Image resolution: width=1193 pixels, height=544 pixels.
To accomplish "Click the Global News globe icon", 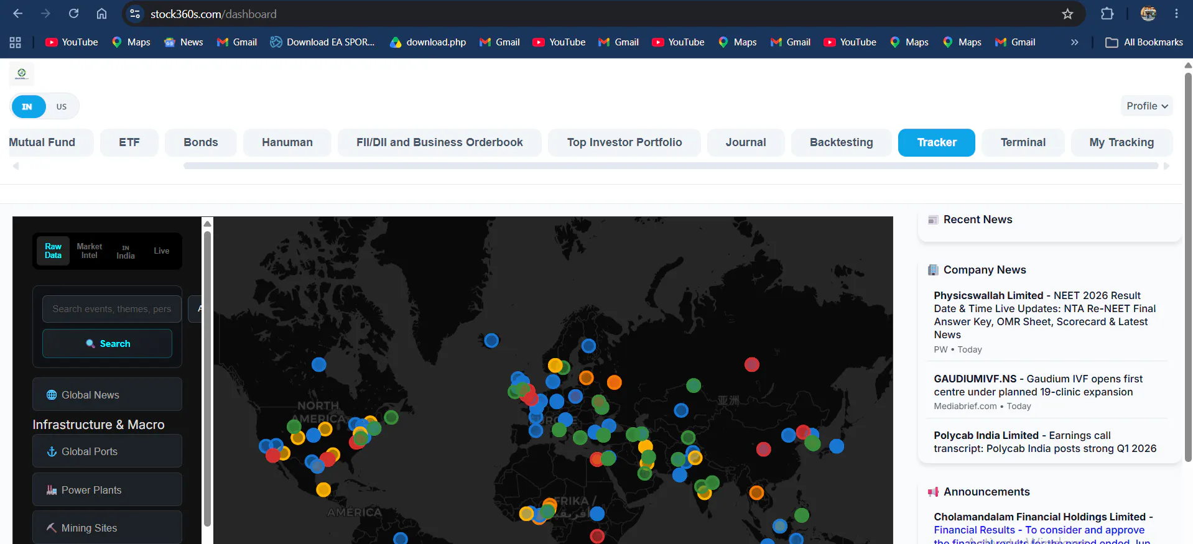I will 52,395.
